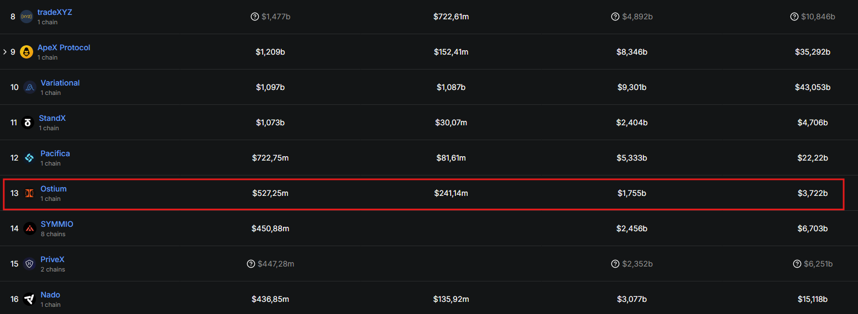Click help icon beside tradeXYZ $1,477b
The width and height of the screenshot is (858, 314).
click(254, 17)
